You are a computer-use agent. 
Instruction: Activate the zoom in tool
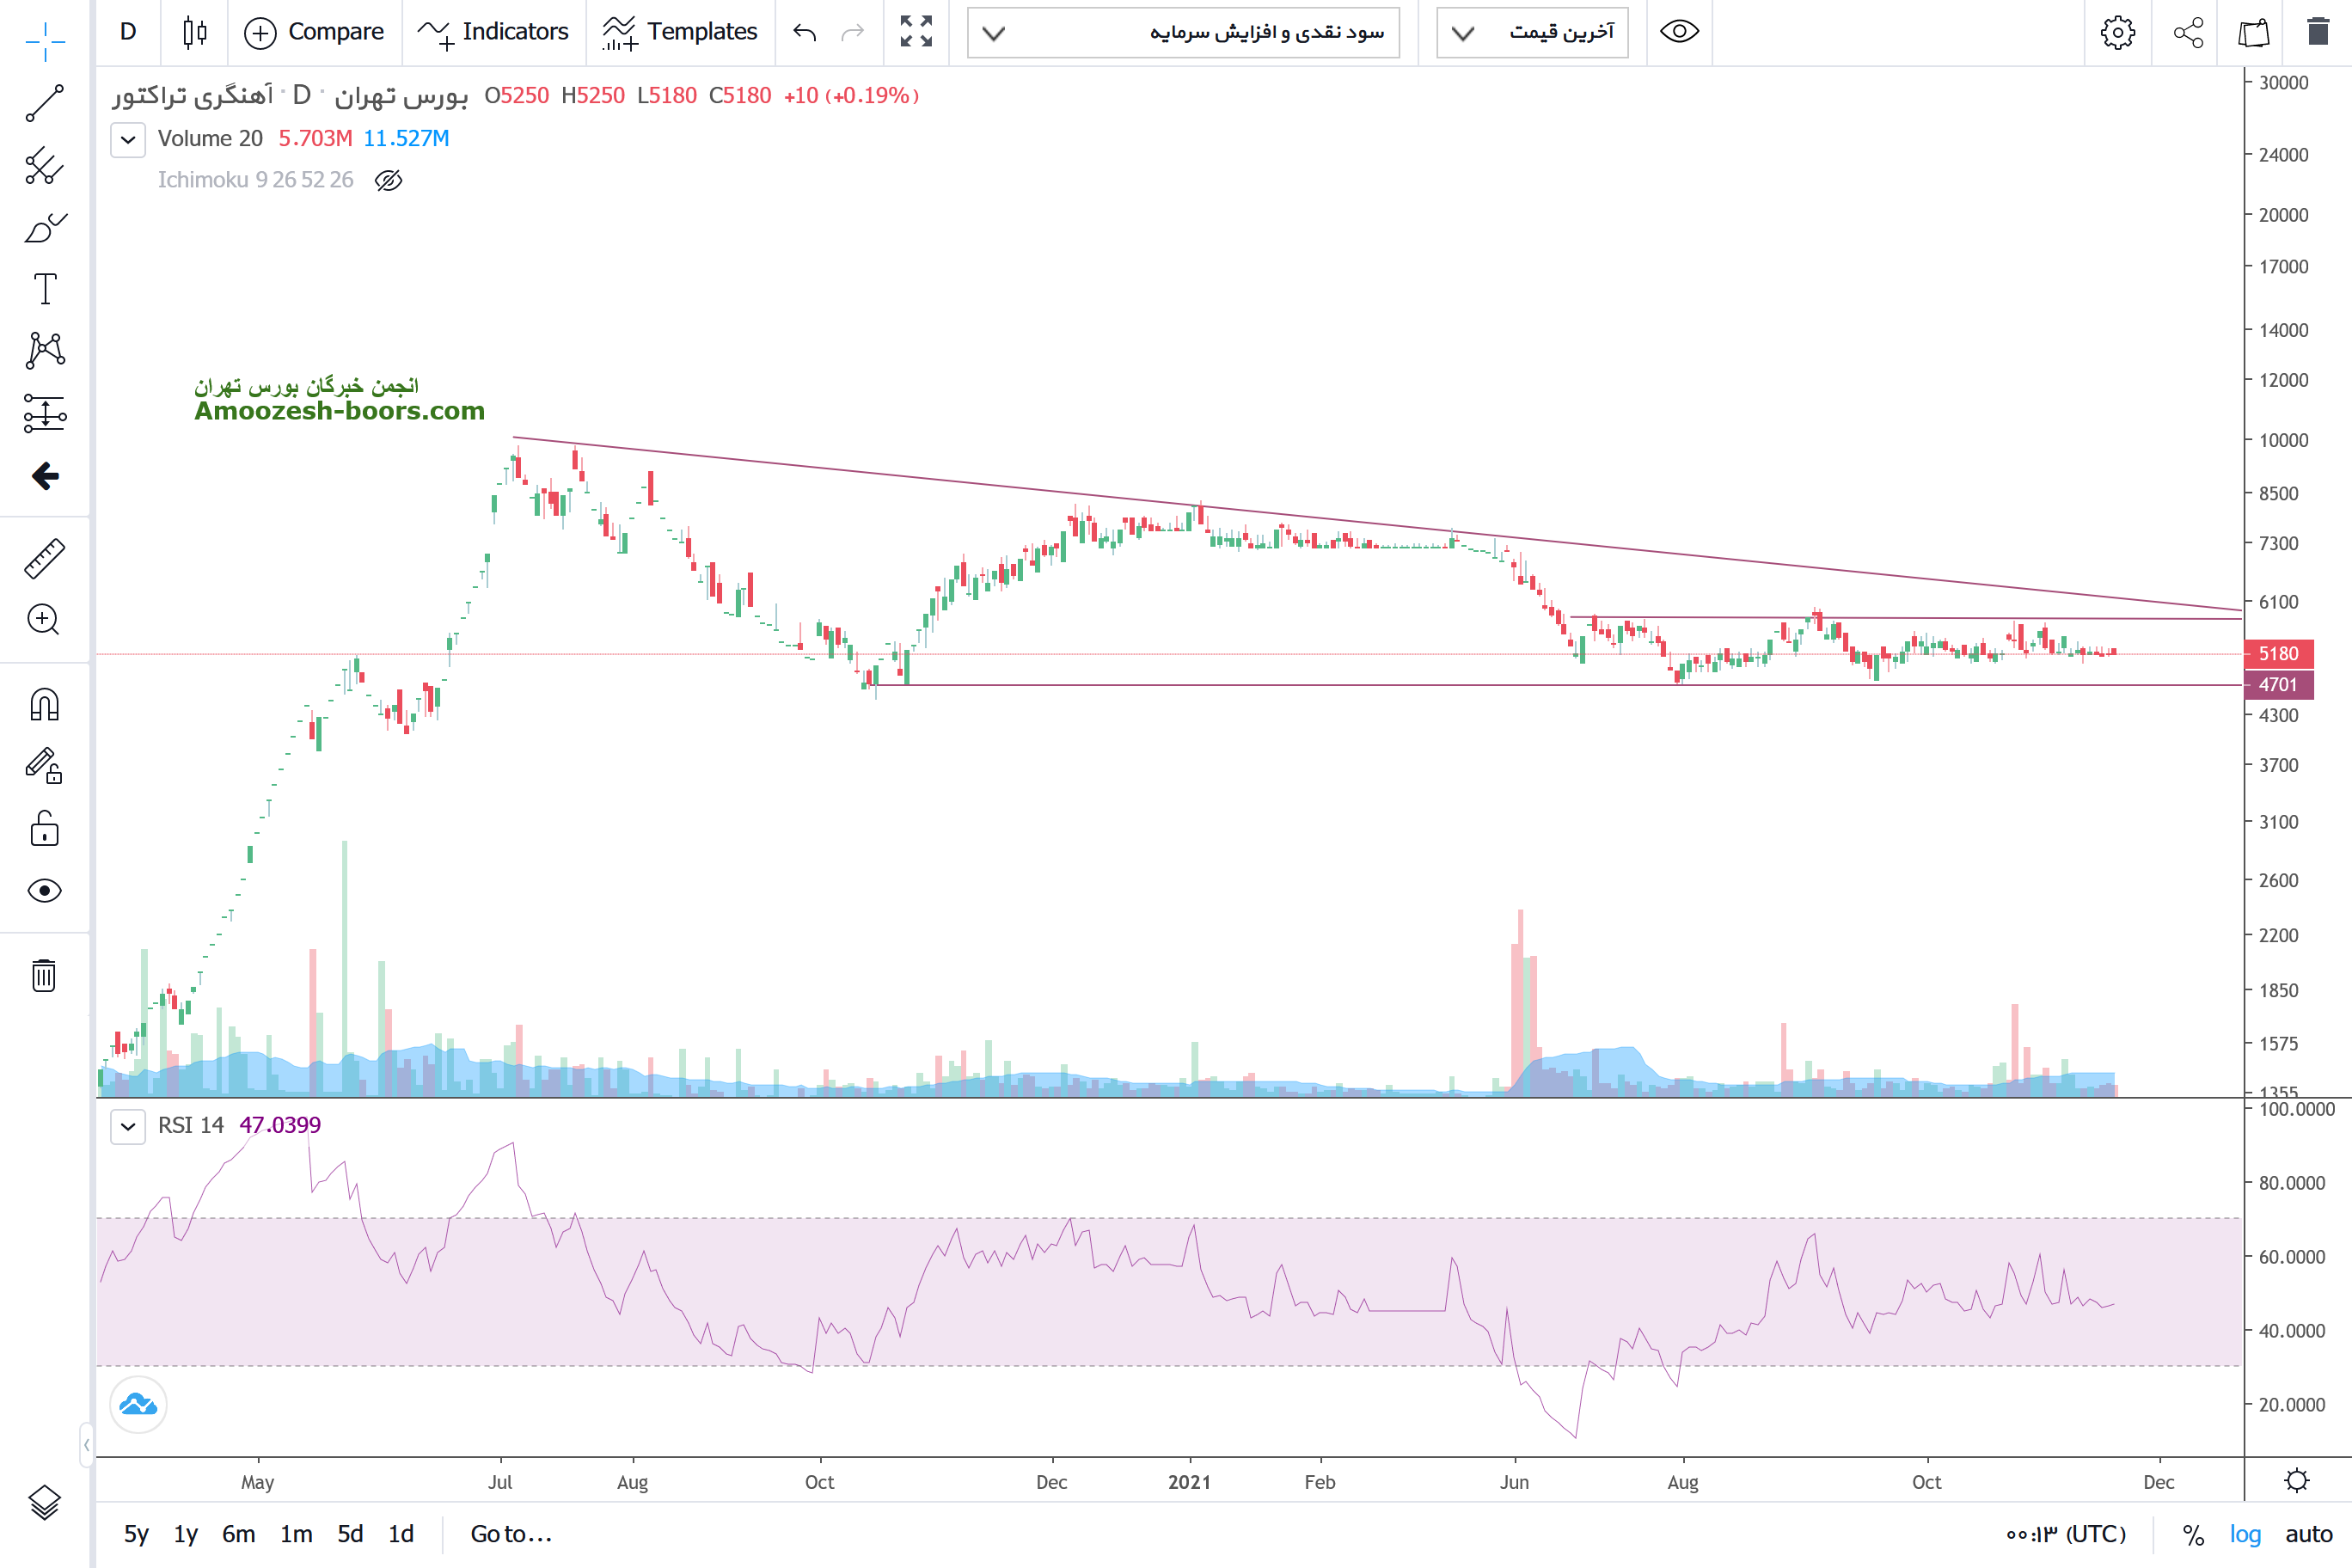coord(44,620)
